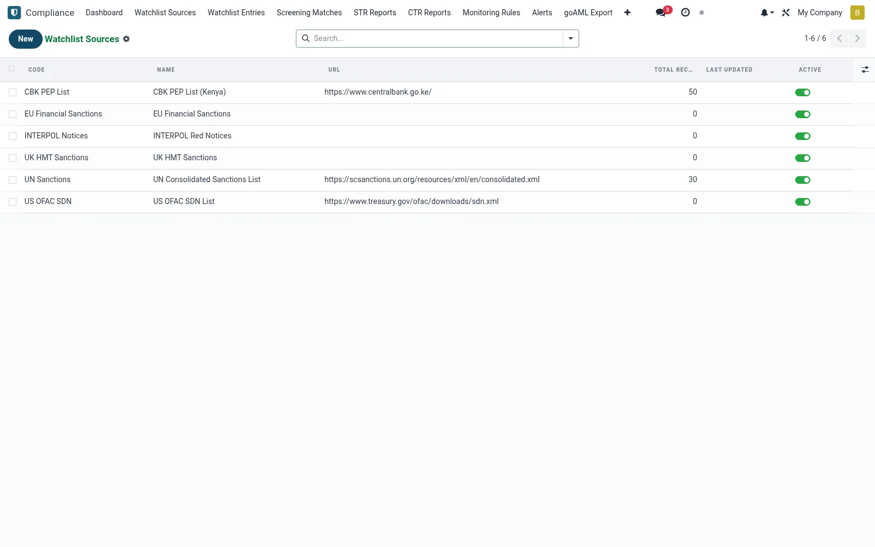Toggle the search filters dropdown arrow
Viewport: 875px width, 547px height.
tap(571, 38)
